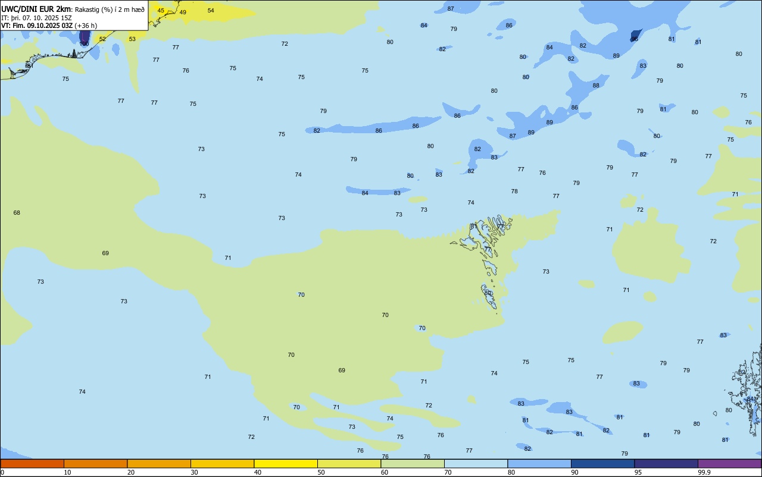This screenshot has width=762, height=477.
Task: Select the 80–90 medium blue legend swatch
Action: tap(539, 463)
